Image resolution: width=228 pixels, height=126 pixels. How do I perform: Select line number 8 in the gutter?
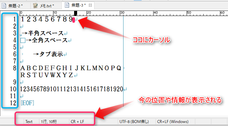[x=14, y=68]
